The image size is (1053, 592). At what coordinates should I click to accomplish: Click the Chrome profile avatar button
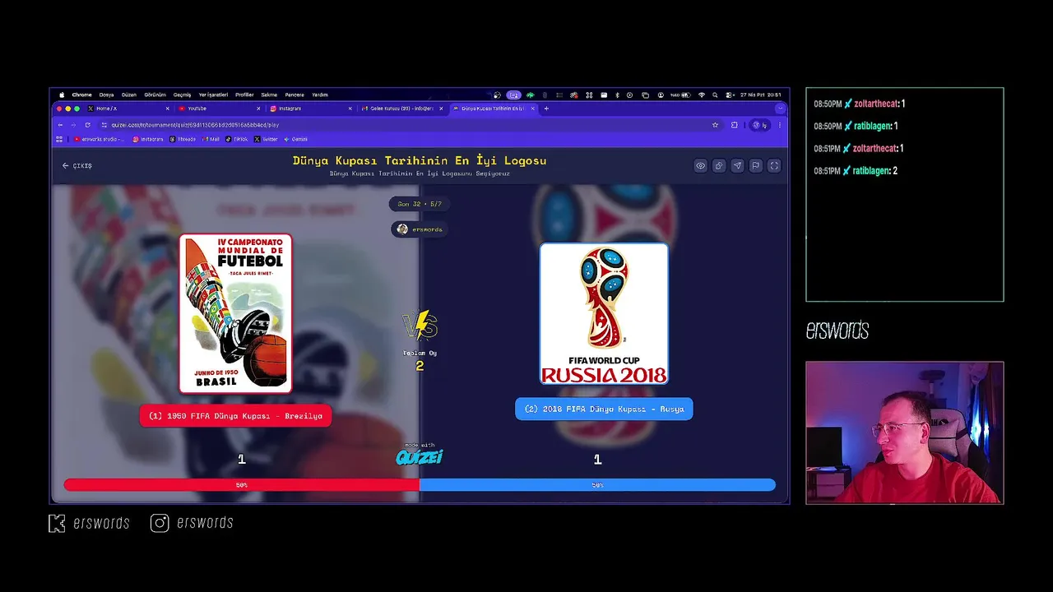(759, 125)
